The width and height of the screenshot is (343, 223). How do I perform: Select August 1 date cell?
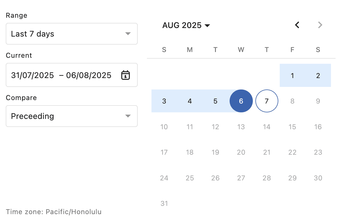tap(292, 76)
